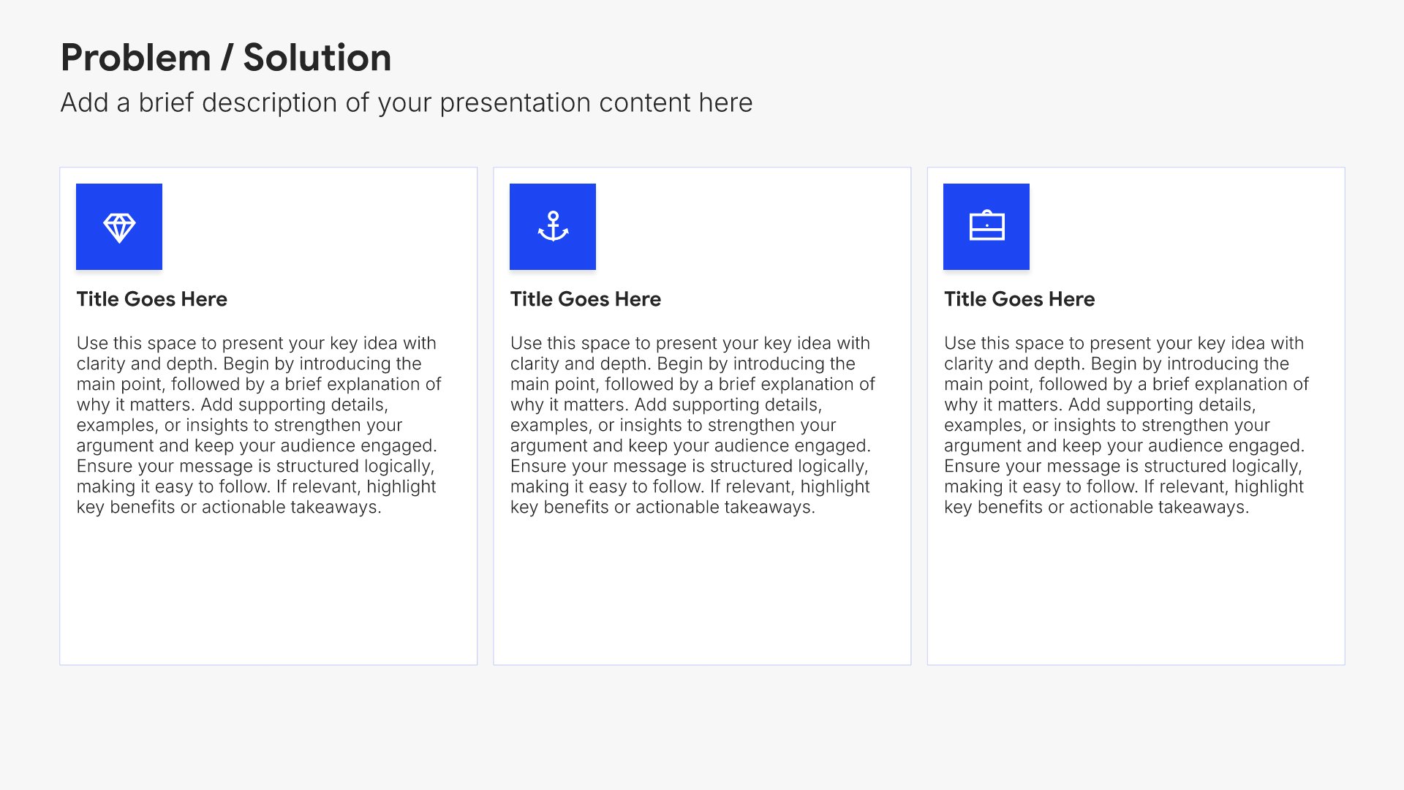Click the body paragraph in the first card
This screenshot has width=1404, height=790.
click(x=259, y=425)
